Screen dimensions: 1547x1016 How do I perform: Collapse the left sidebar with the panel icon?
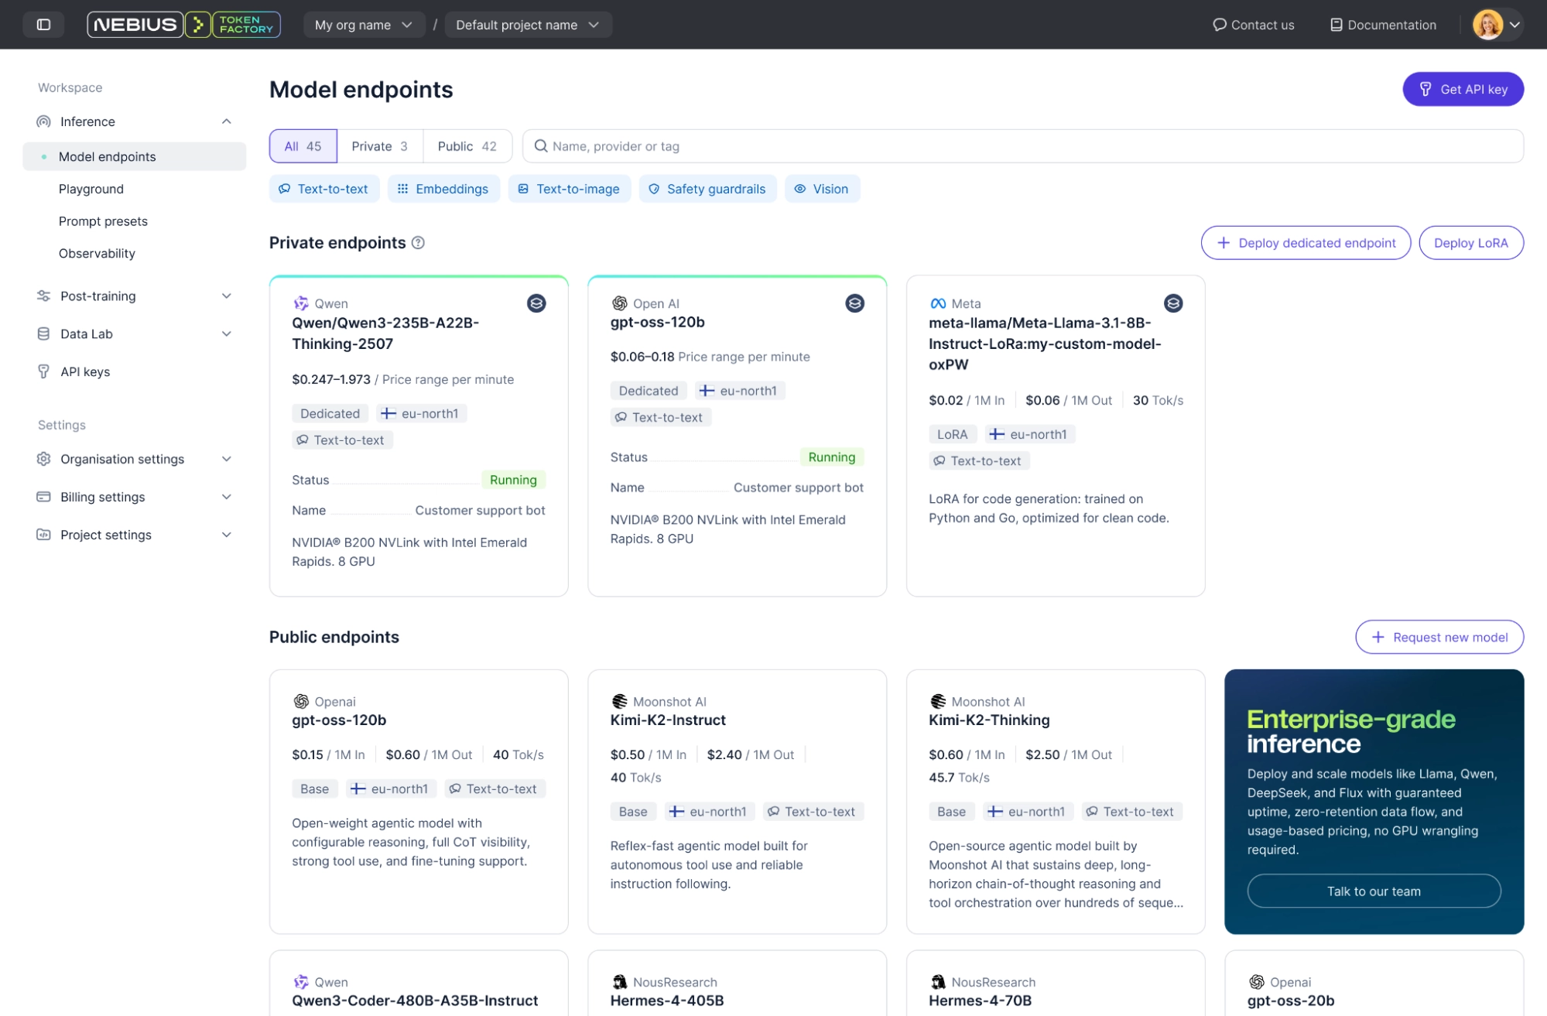tap(43, 24)
